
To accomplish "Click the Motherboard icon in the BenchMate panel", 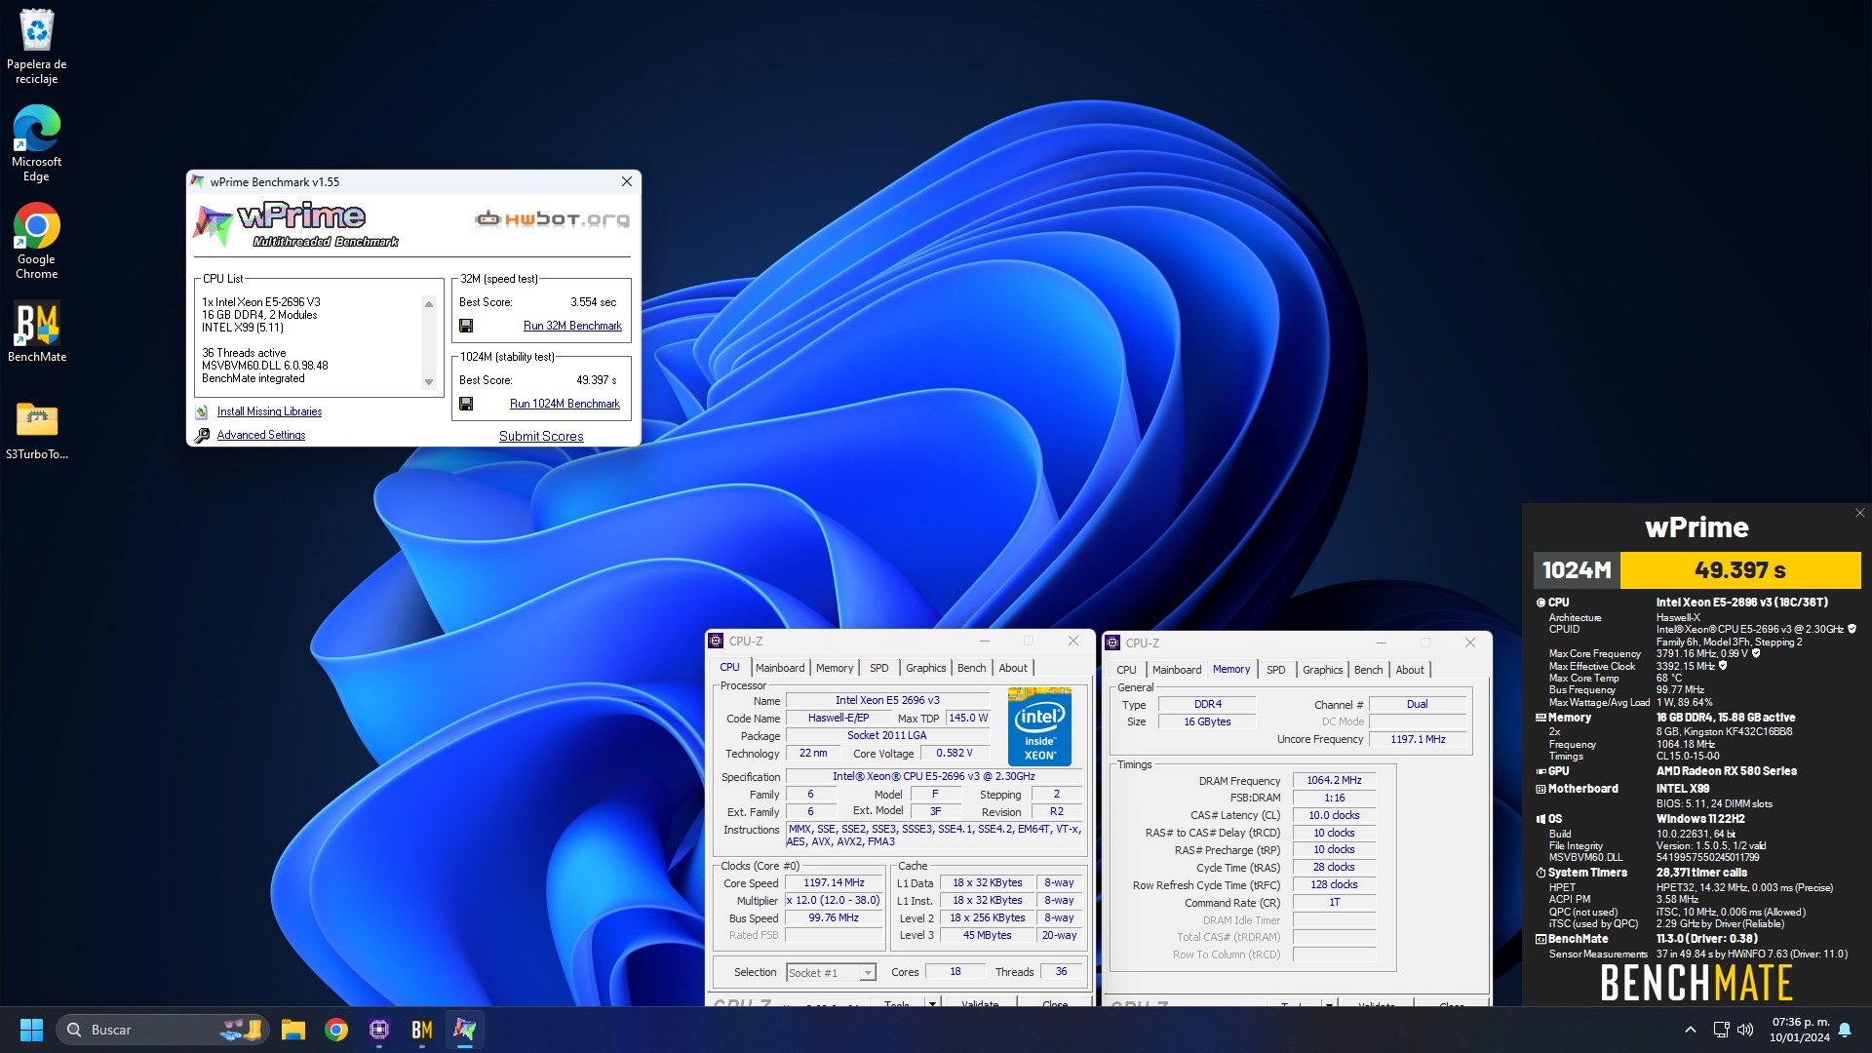I will tap(1540, 790).
